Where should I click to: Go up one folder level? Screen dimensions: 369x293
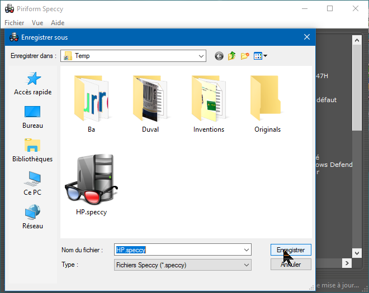(232, 56)
